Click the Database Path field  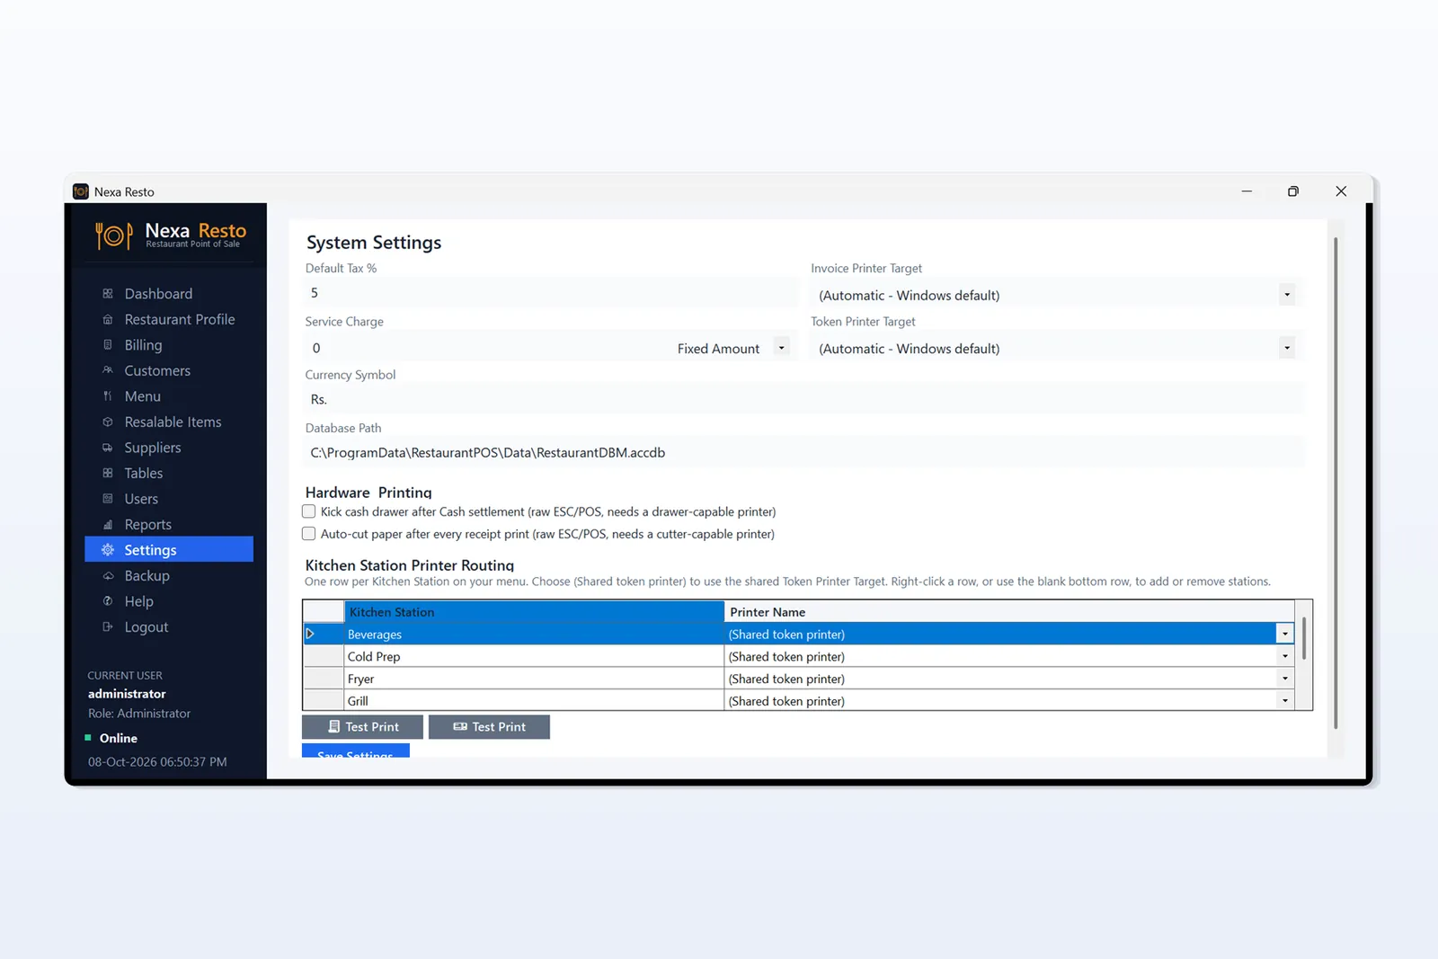point(804,453)
